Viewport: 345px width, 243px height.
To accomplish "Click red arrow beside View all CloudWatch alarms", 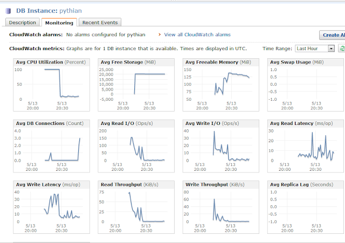I will point(159,34).
